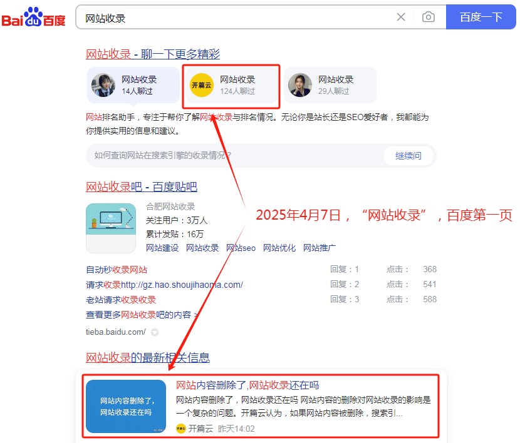Click the Baidu logo
The image size is (520, 443).
coord(34,18)
